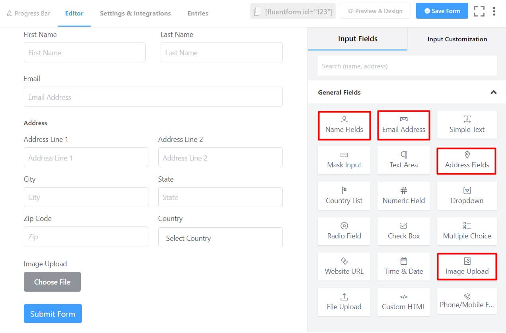Insert a Country List field
Viewport: 506px width, 333px height.
point(344,196)
